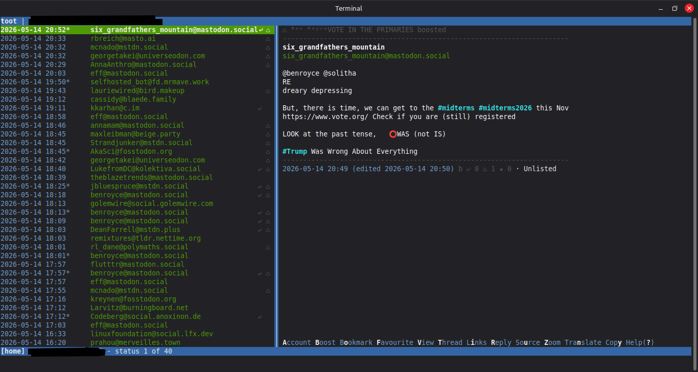698x372 pixels.
Task: Click the boost icon on lauriewired@bird.makeup row
Action: click(x=268, y=90)
